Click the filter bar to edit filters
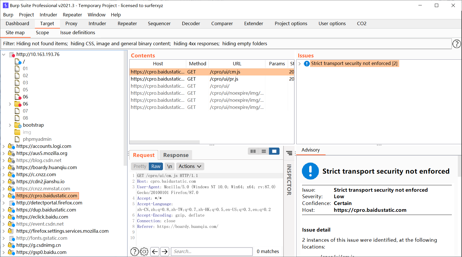This screenshot has width=462, height=257. coord(226,44)
